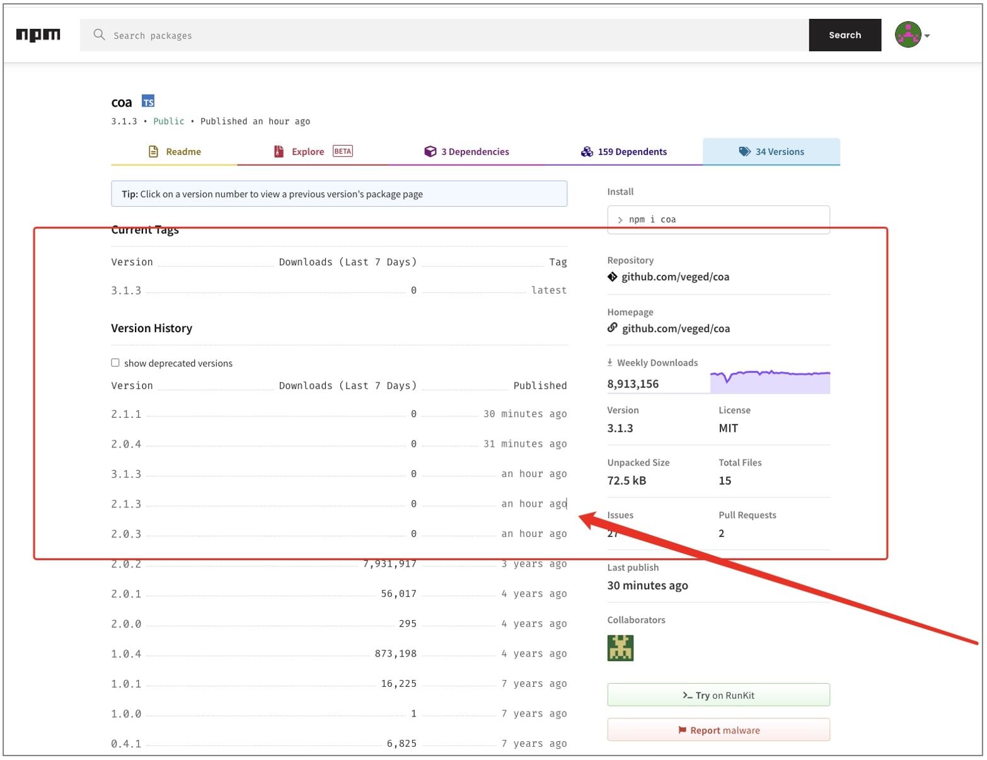Click the tag icon on the Versions tab
This screenshot has width=987, height=760.
(x=744, y=151)
